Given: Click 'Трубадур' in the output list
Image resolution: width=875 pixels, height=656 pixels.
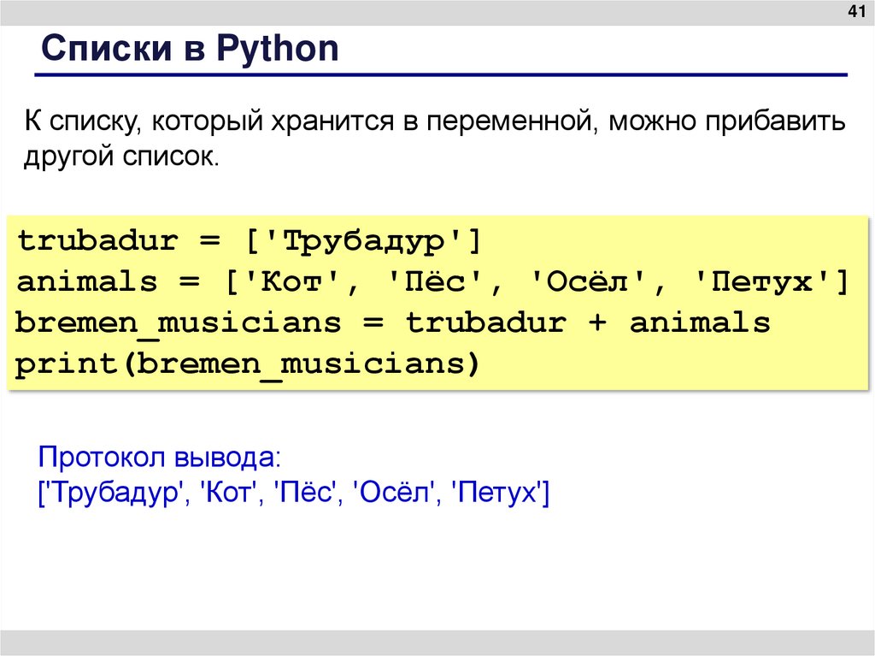Looking at the screenshot, I should (113, 493).
